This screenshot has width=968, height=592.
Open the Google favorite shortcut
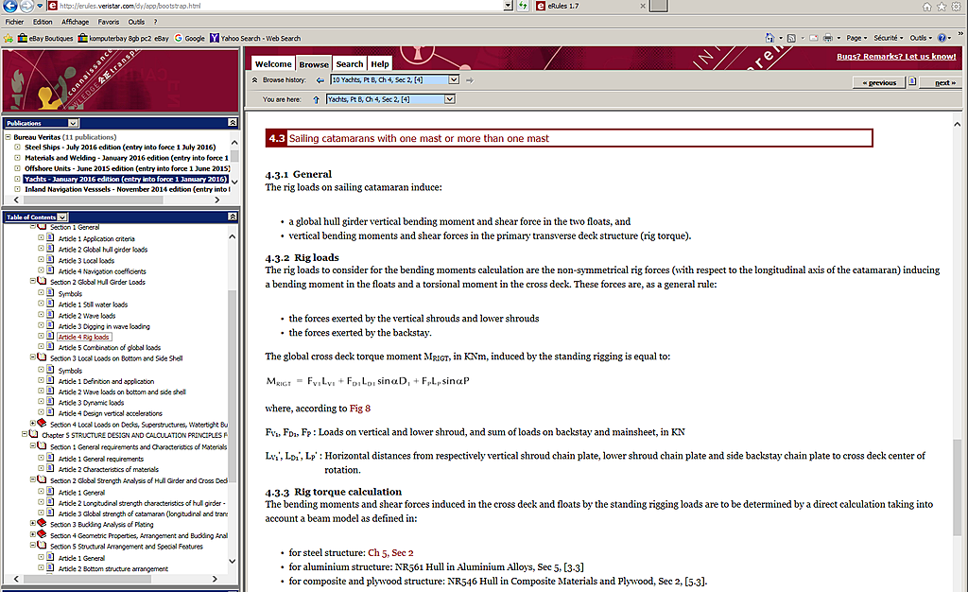(189, 38)
